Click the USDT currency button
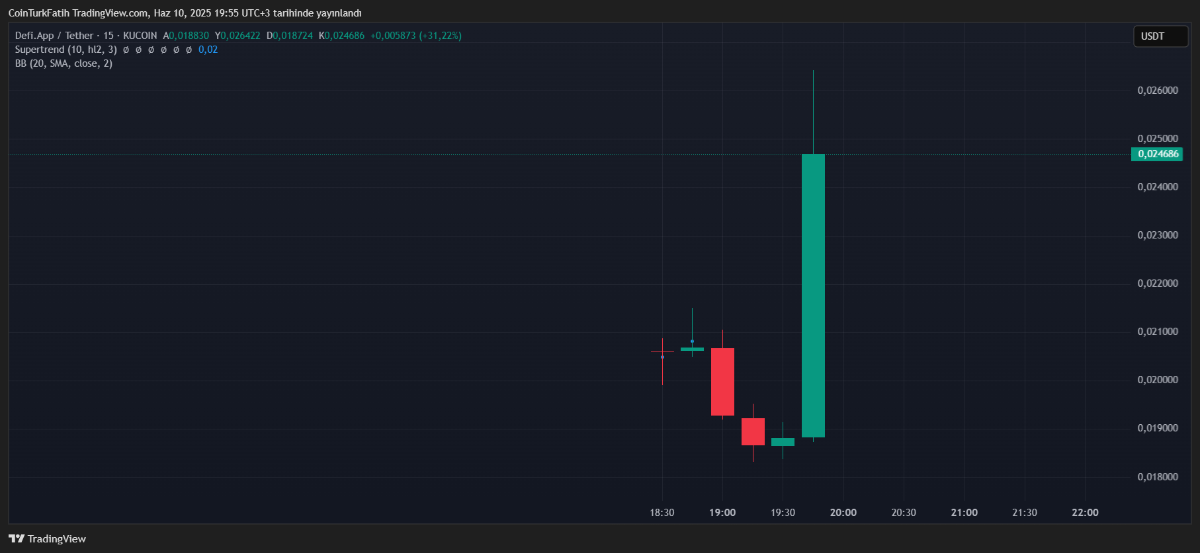 [x=1161, y=36]
